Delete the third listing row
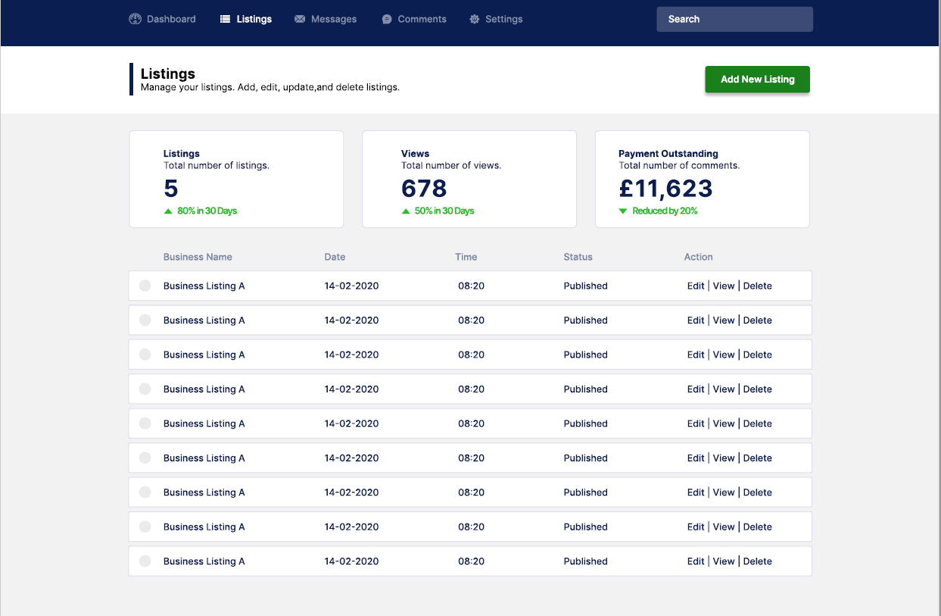The height and width of the screenshot is (616, 941). tap(758, 355)
